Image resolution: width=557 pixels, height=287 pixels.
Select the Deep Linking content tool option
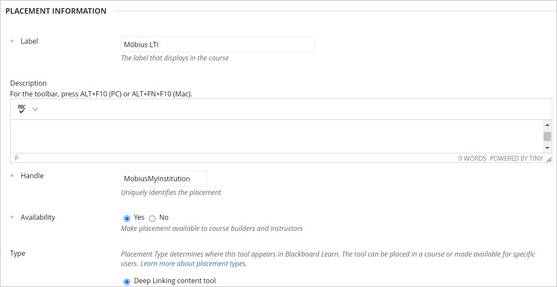click(x=127, y=281)
